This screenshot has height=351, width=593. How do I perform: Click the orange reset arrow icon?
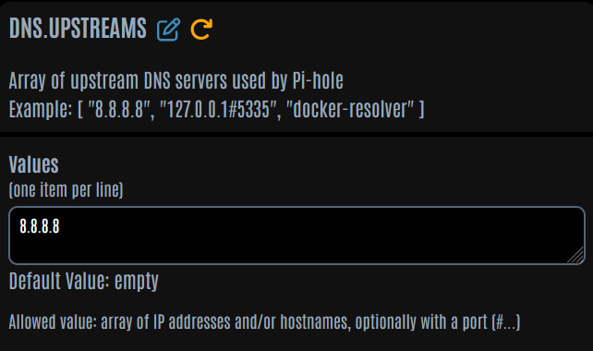pos(201,30)
